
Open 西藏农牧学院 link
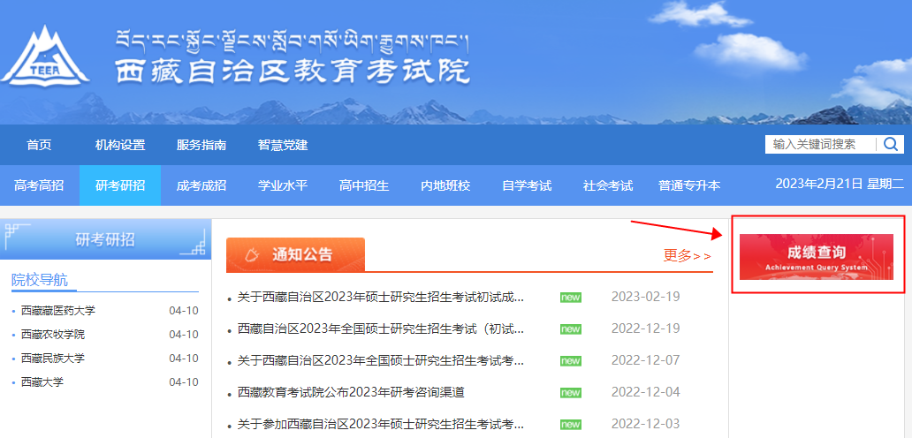click(52, 335)
